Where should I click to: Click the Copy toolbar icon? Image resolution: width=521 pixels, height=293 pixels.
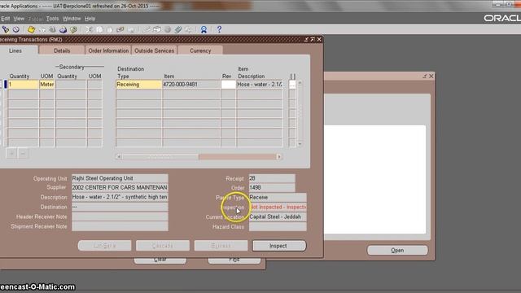coord(99,29)
